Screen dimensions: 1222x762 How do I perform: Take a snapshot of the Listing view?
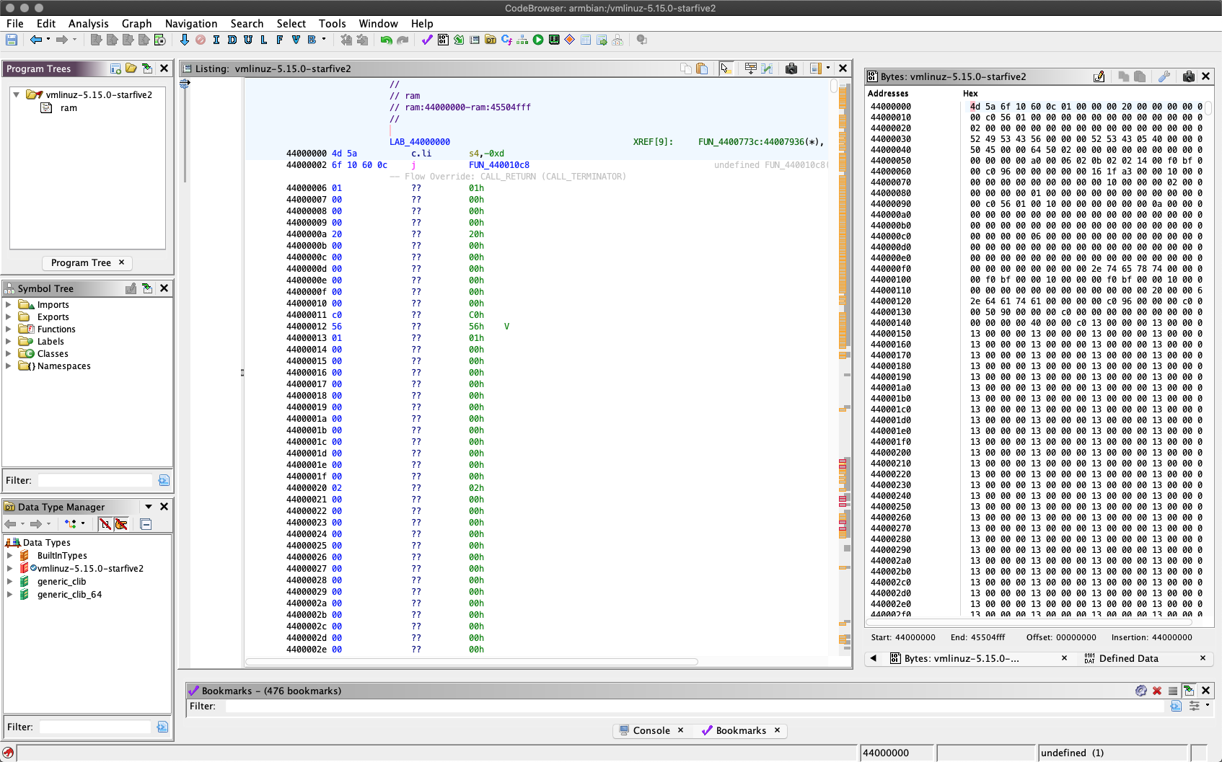tap(791, 68)
